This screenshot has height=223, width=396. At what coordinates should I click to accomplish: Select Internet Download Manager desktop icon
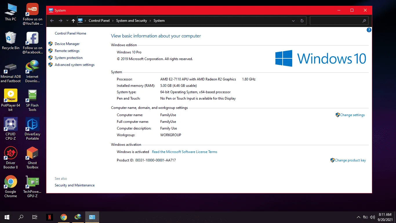[32, 72]
